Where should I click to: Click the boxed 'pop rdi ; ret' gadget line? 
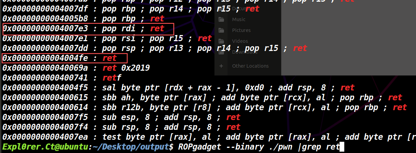(88, 29)
